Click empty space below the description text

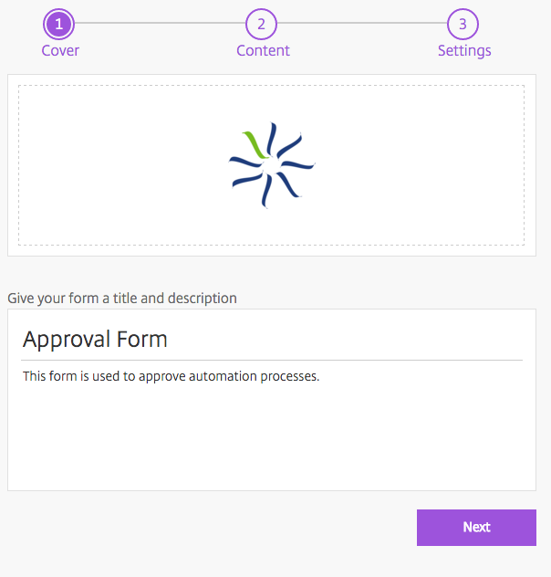[271, 438]
